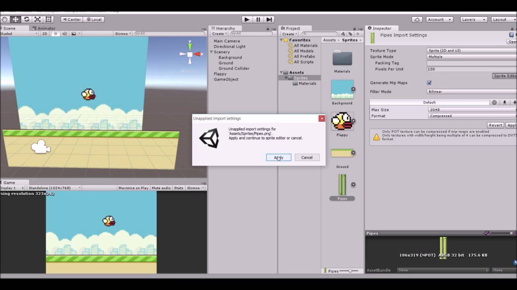The image size is (517, 290).
Task: Click the search by type icon in Project
Action: [343, 34]
